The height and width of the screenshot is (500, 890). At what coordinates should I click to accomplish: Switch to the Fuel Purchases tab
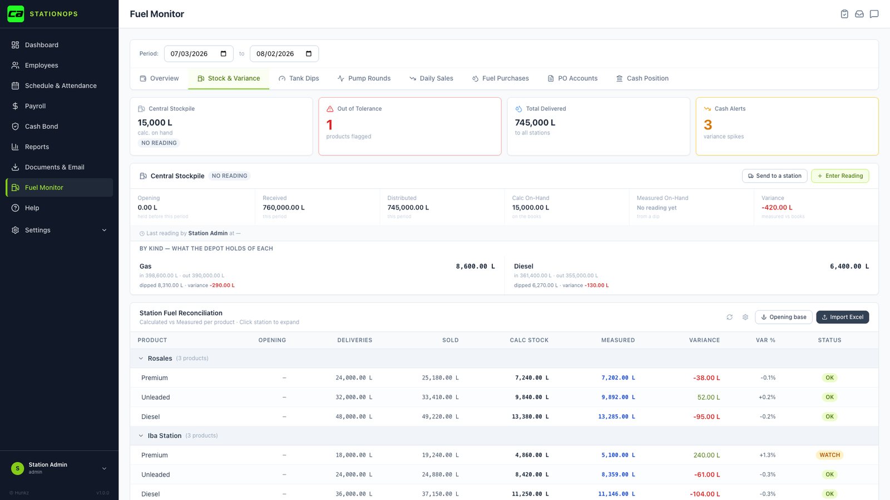click(x=501, y=78)
